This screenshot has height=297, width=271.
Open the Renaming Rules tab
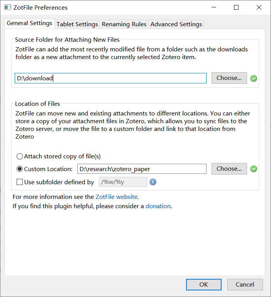tap(124, 24)
